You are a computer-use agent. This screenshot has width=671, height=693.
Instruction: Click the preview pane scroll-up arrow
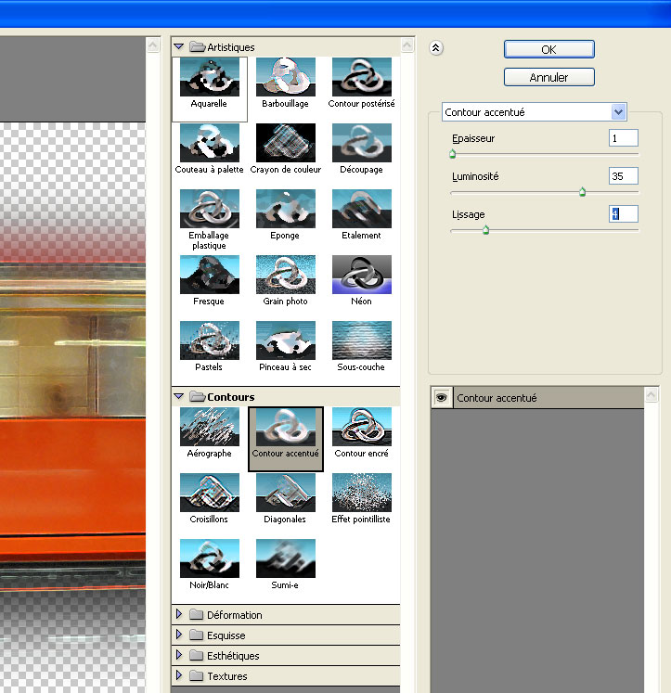coord(153,45)
